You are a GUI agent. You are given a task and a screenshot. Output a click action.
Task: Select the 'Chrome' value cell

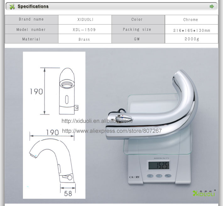point(191,20)
